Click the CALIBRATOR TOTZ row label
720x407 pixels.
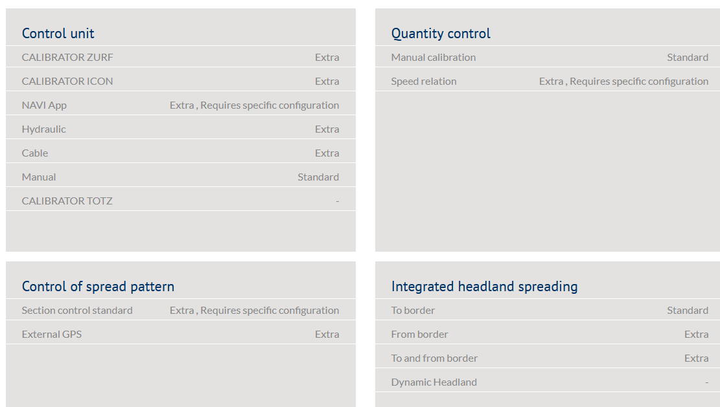click(67, 201)
